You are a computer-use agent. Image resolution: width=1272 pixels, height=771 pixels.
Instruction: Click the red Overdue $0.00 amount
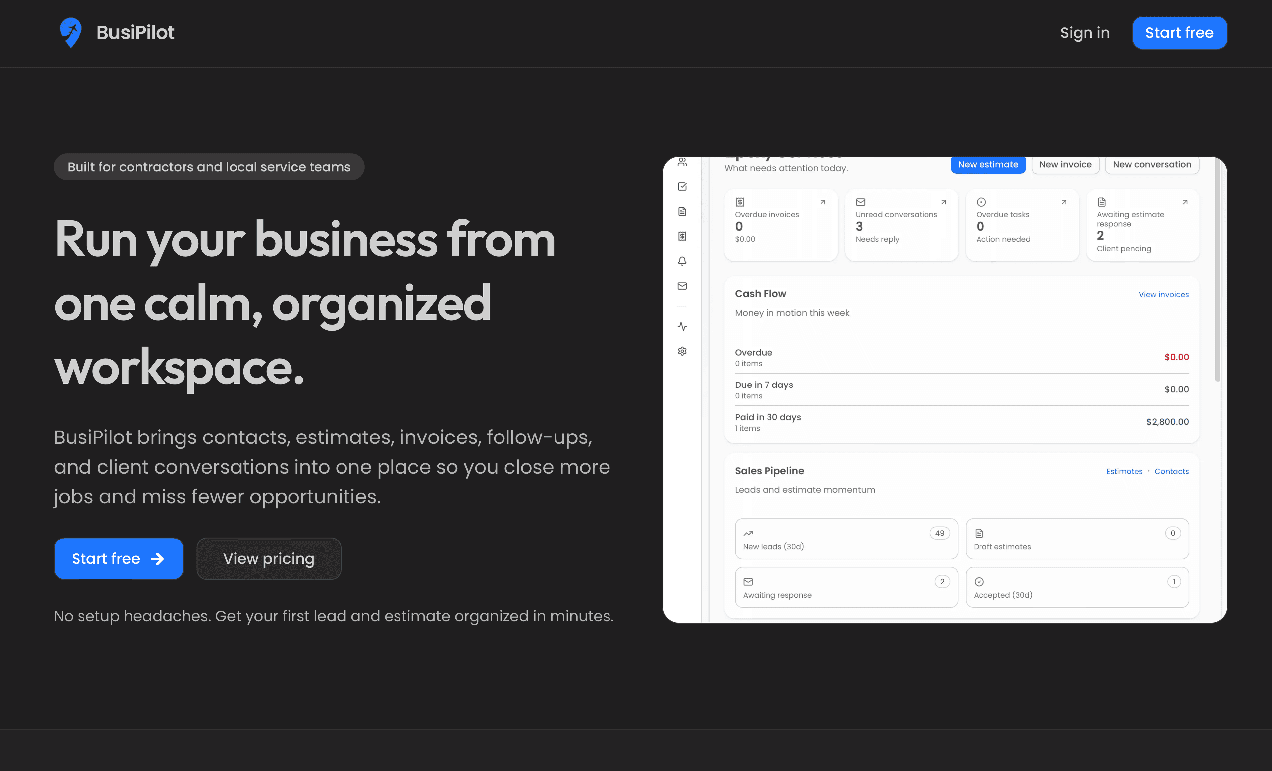(1177, 357)
